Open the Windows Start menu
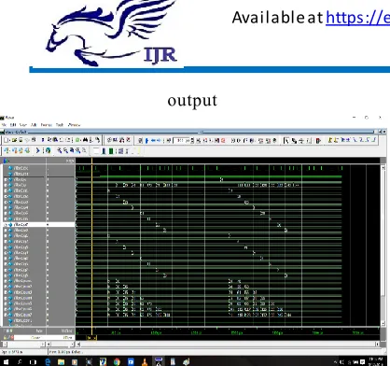Image resolution: width=390 pixels, height=366 pixels. coord(6,361)
